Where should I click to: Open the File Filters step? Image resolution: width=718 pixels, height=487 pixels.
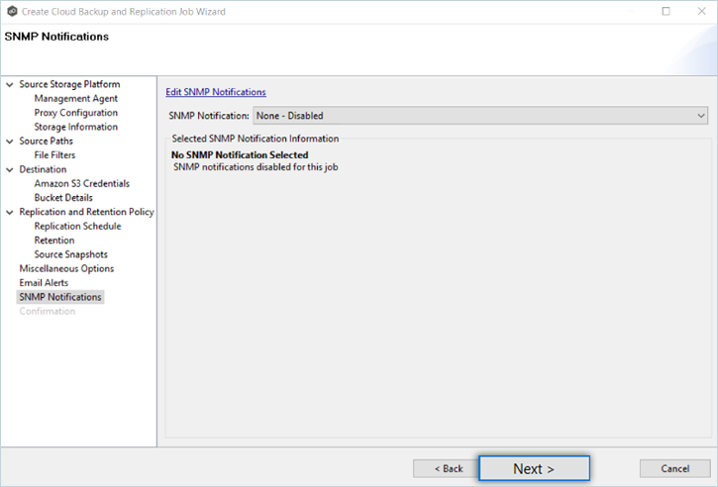click(54, 155)
